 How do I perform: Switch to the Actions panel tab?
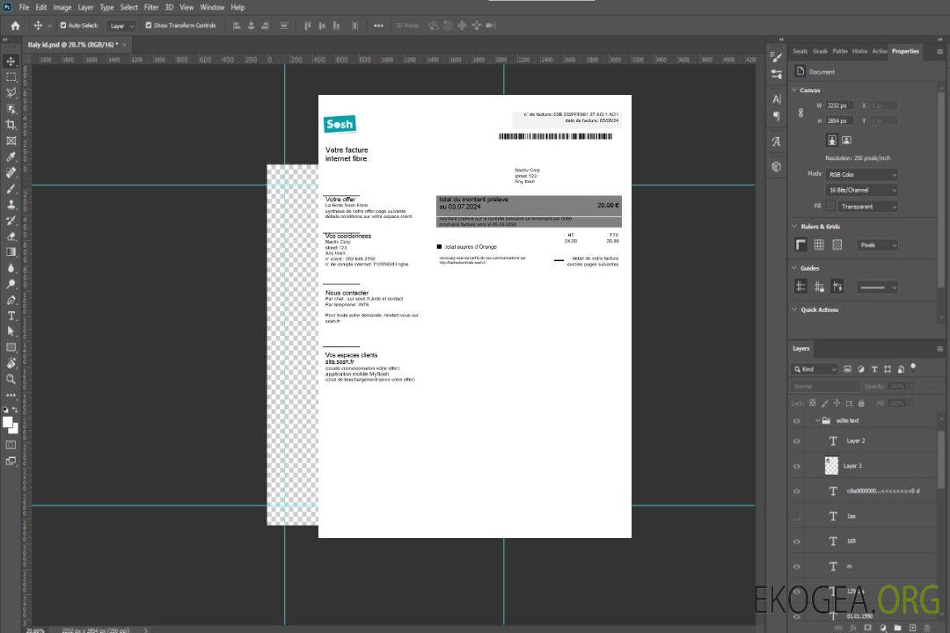(x=879, y=51)
